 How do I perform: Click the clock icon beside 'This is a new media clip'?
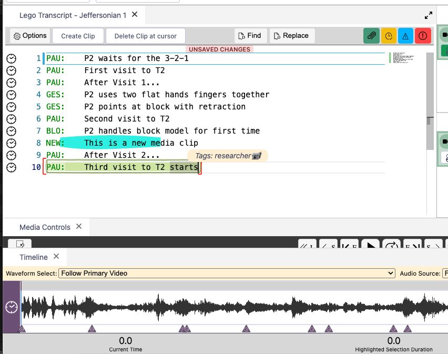pyautogui.click(x=11, y=143)
